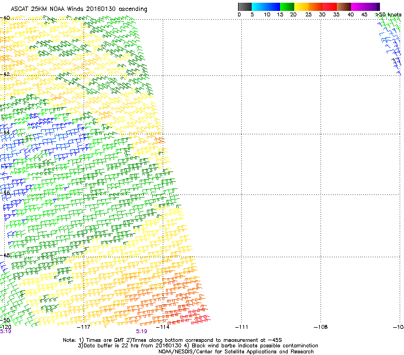Screen dimensions: 404x355
Task: Click the 'NOAA/NESDIS/Center for Satellite Applications and Research' credit
Action: (x=236, y=352)
